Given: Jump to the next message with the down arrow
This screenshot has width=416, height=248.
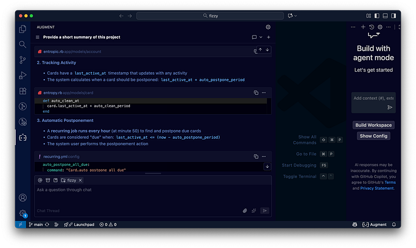Looking at the screenshot, I should coord(267,50).
